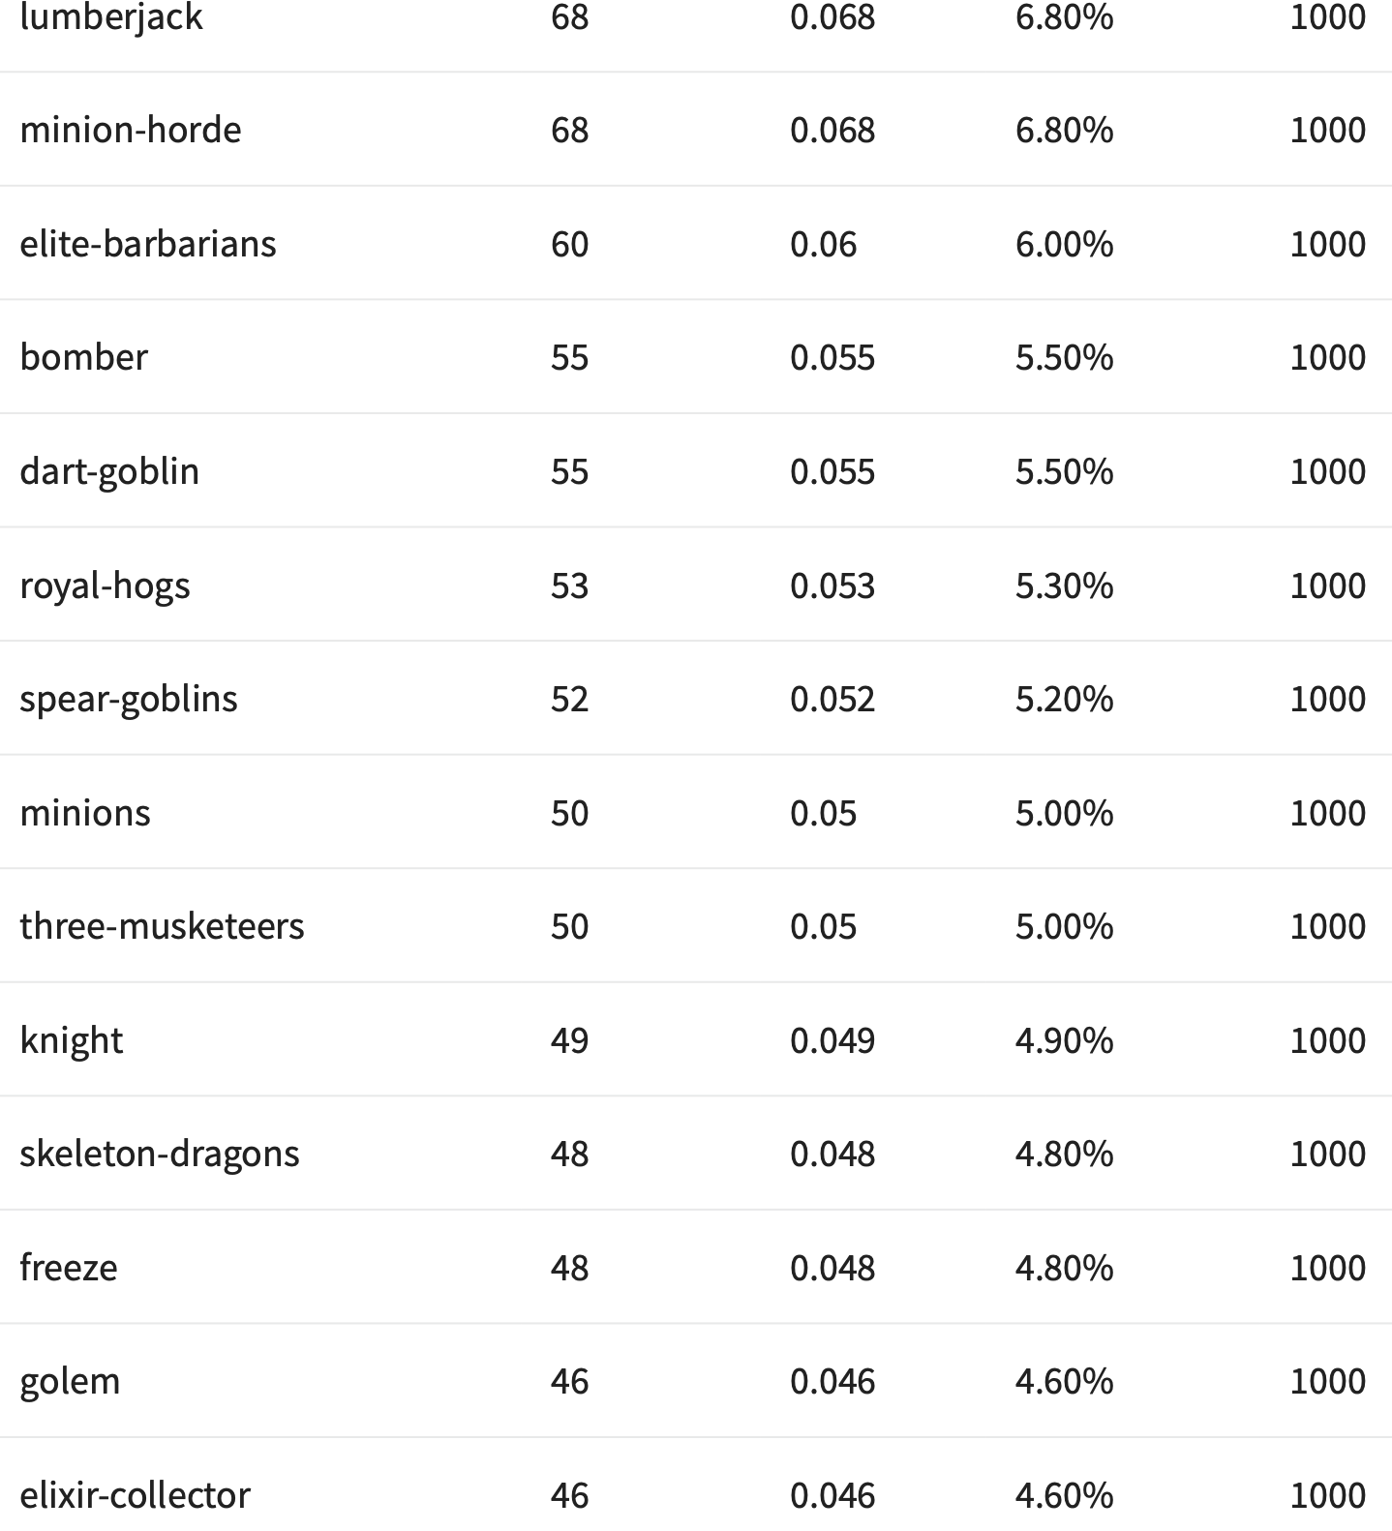Select the minion-horde 6.80% percentage
The height and width of the screenshot is (1531, 1392).
1064,130
